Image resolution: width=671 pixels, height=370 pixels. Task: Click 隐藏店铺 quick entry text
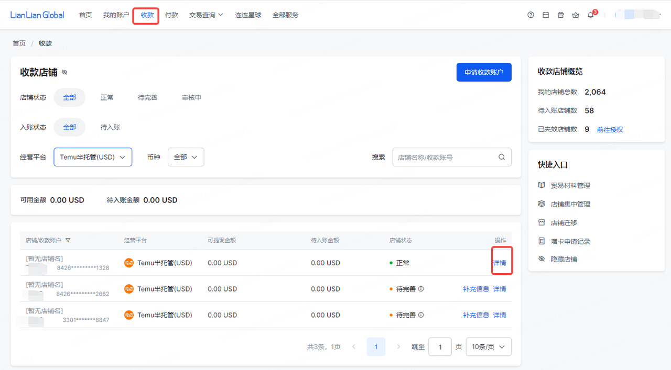tap(564, 259)
